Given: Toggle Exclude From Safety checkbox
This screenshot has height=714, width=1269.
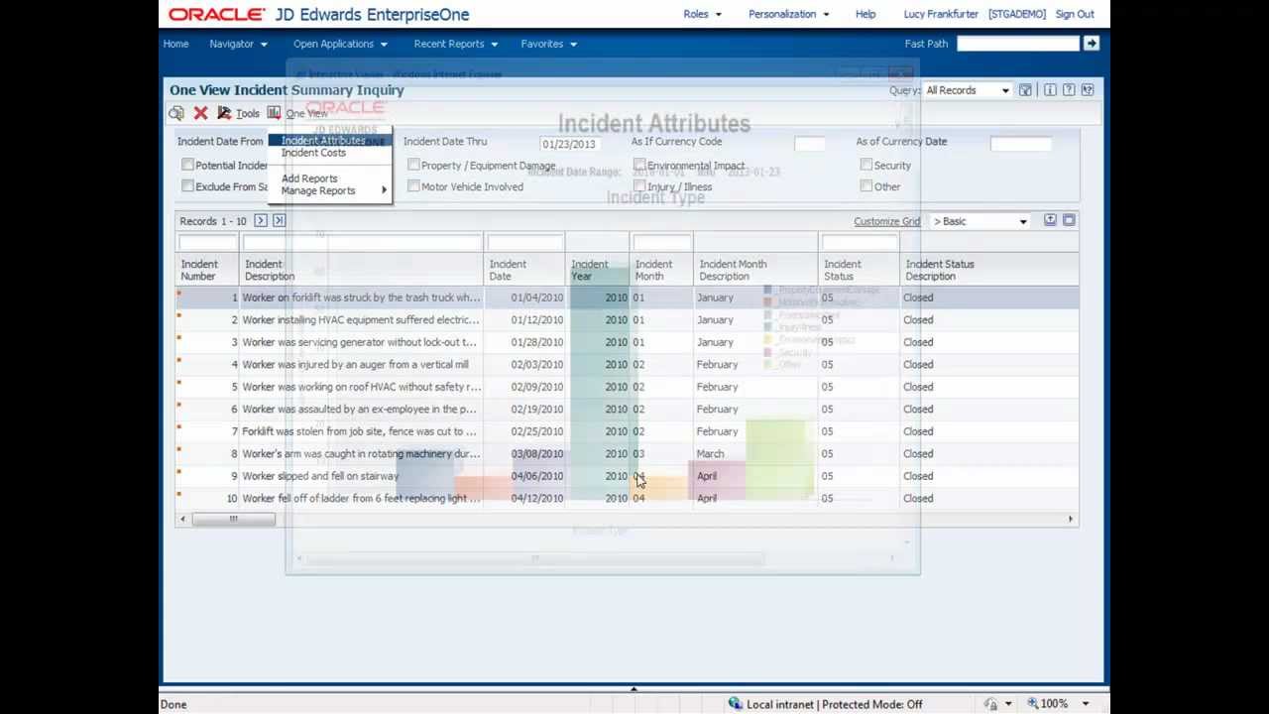Looking at the screenshot, I should click(x=187, y=185).
